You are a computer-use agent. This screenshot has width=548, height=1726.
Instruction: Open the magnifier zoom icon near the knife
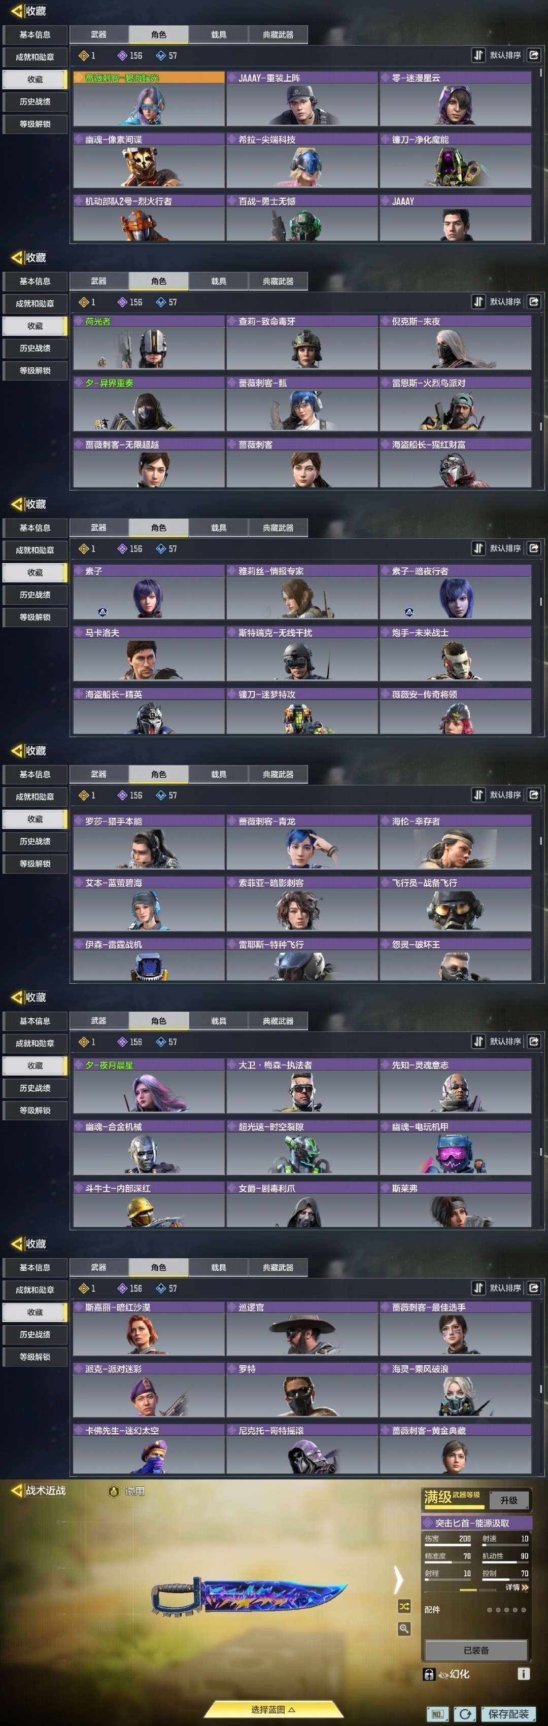(404, 1628)
